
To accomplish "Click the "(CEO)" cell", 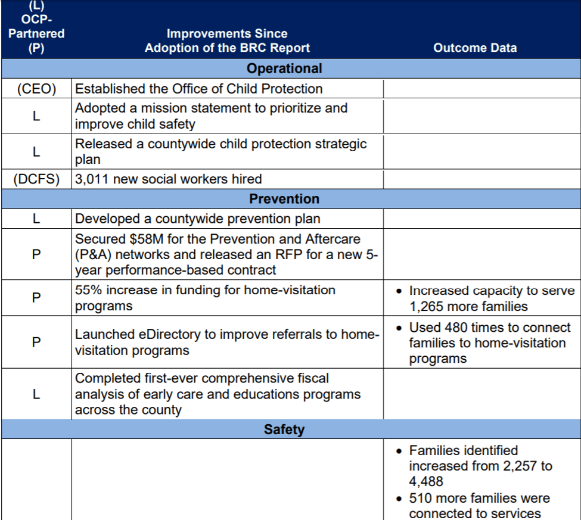I will point(36,89).
